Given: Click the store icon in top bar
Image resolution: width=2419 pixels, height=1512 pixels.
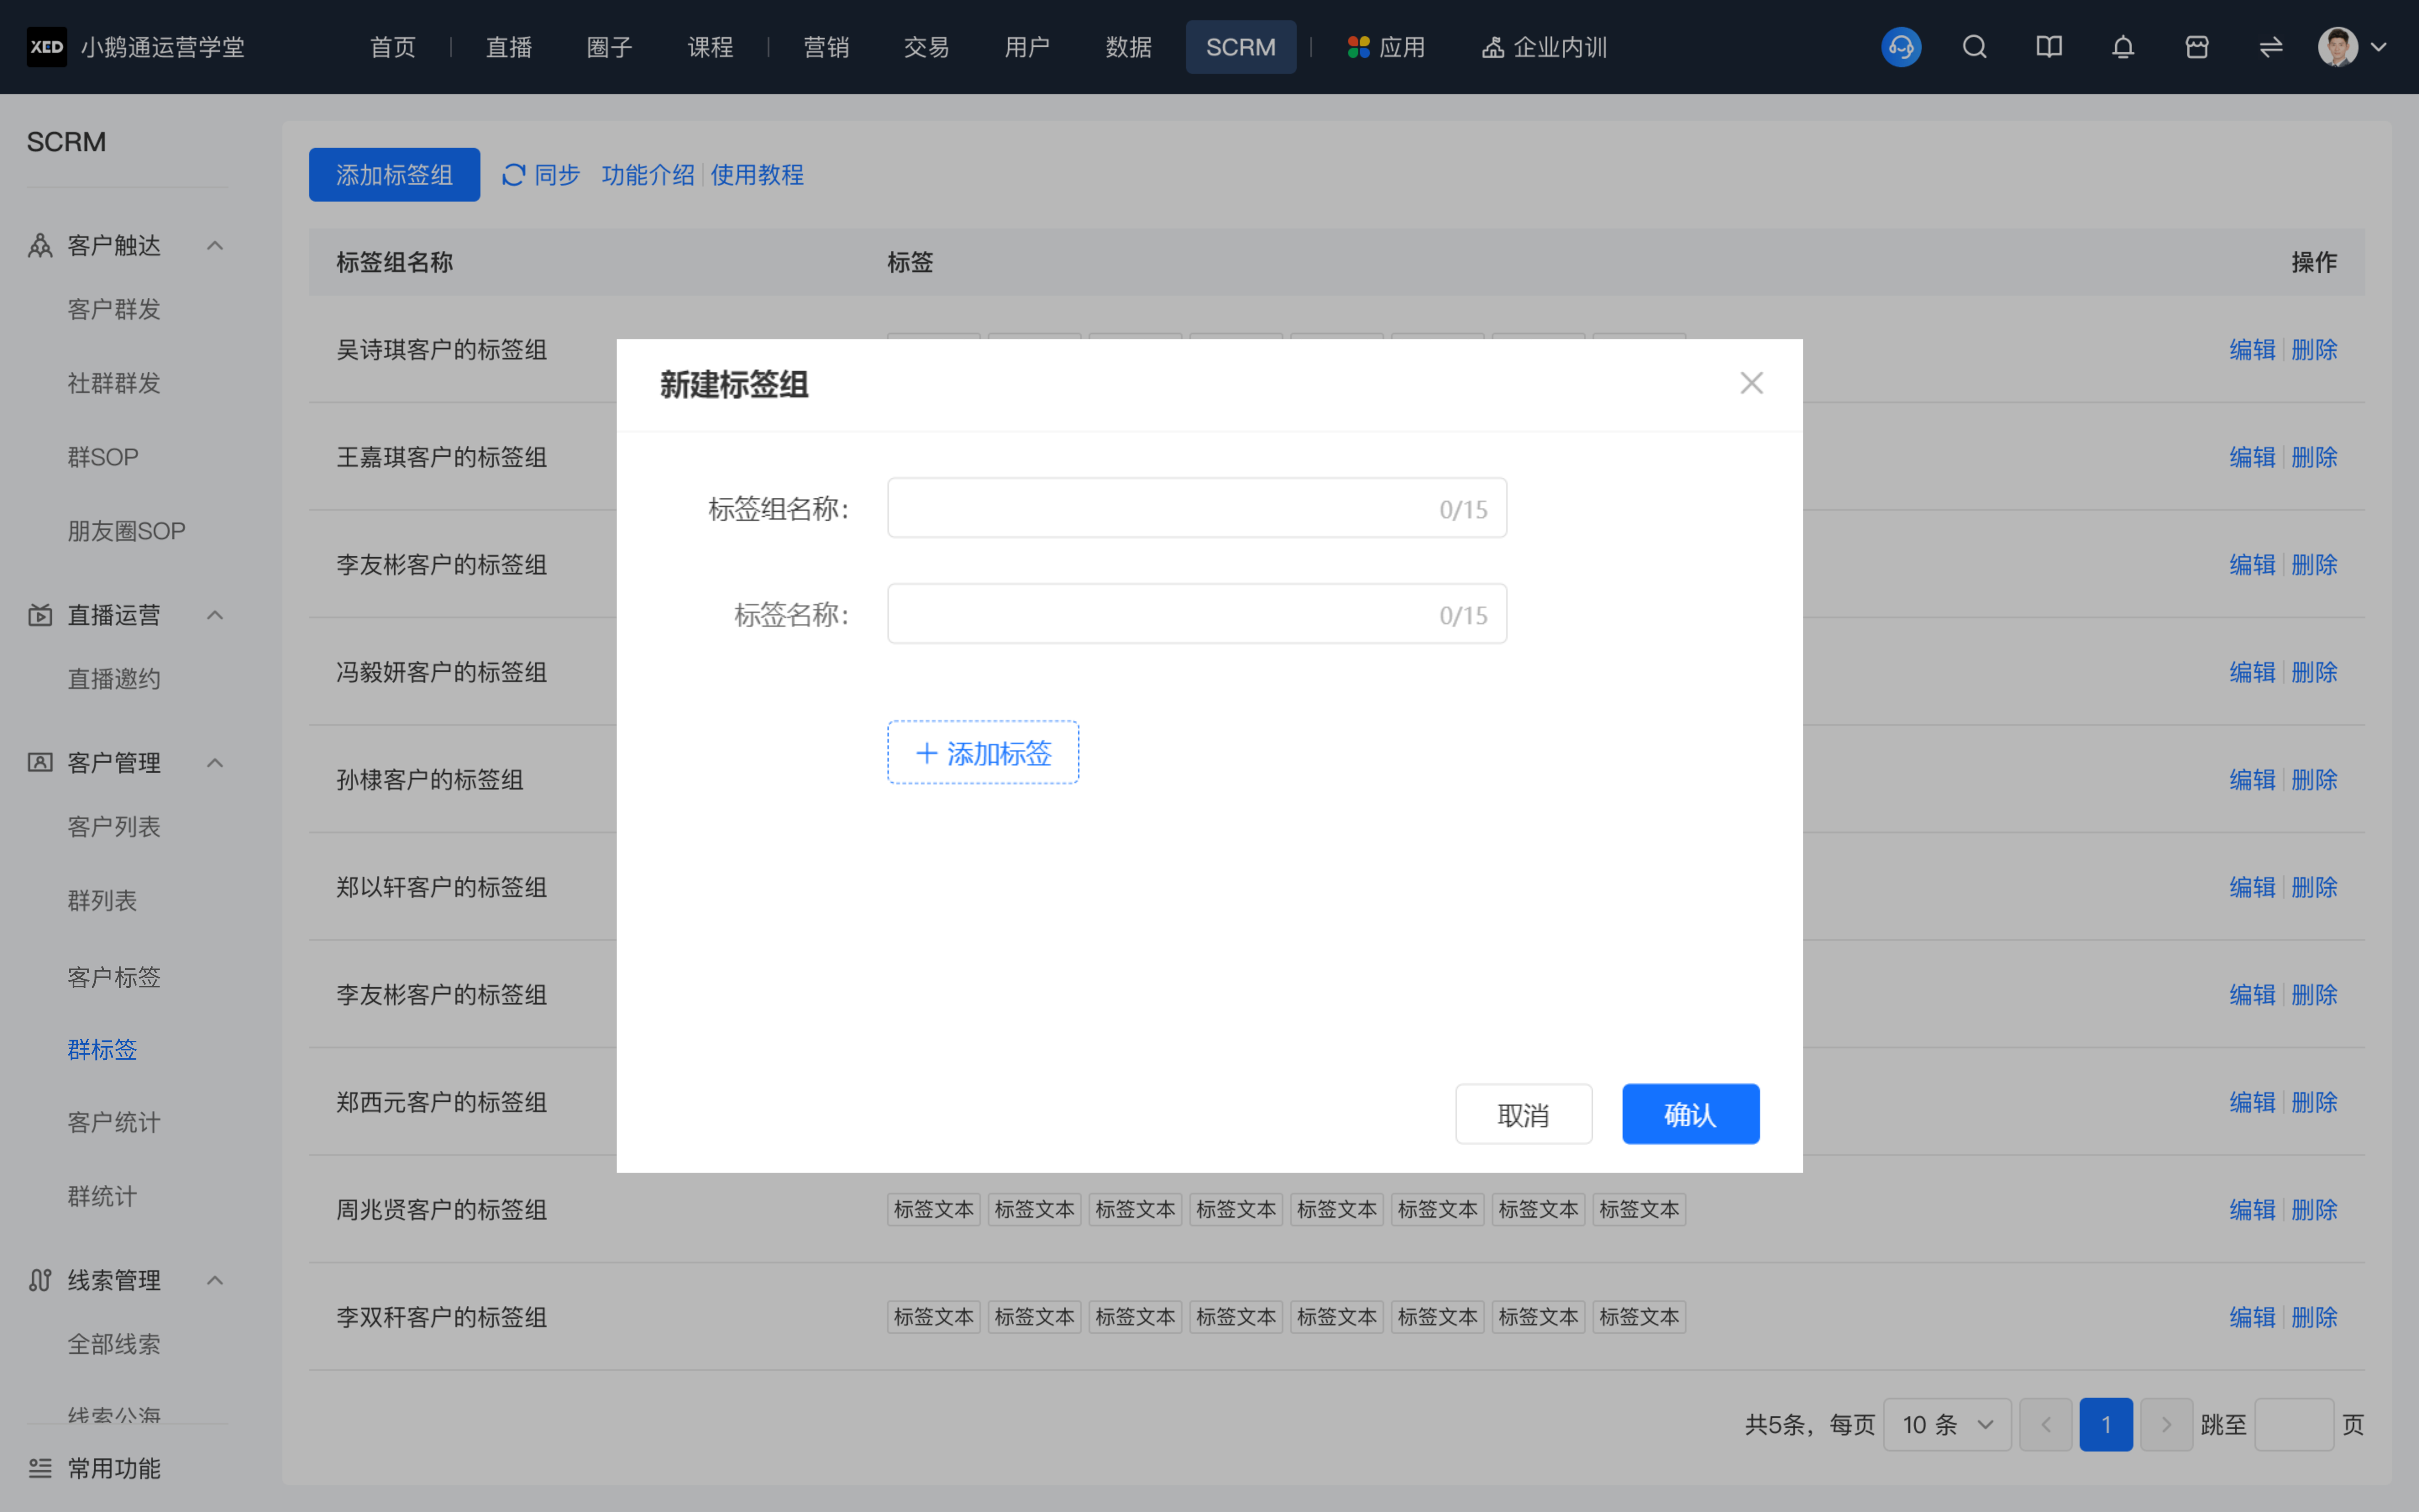Looking at the screenshot, I should [x=2197, y=47].
